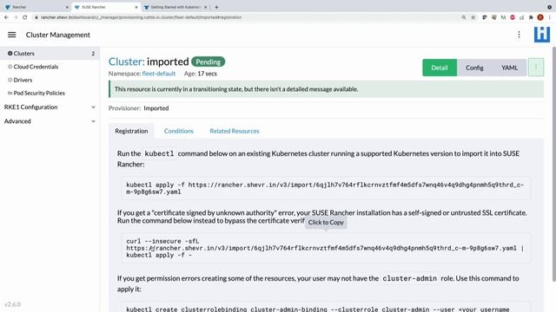The width and height of the screenshot is (556, 312).
Task: Click the green M extension icon
Action: pyautogui.click(x=503, y=17)
